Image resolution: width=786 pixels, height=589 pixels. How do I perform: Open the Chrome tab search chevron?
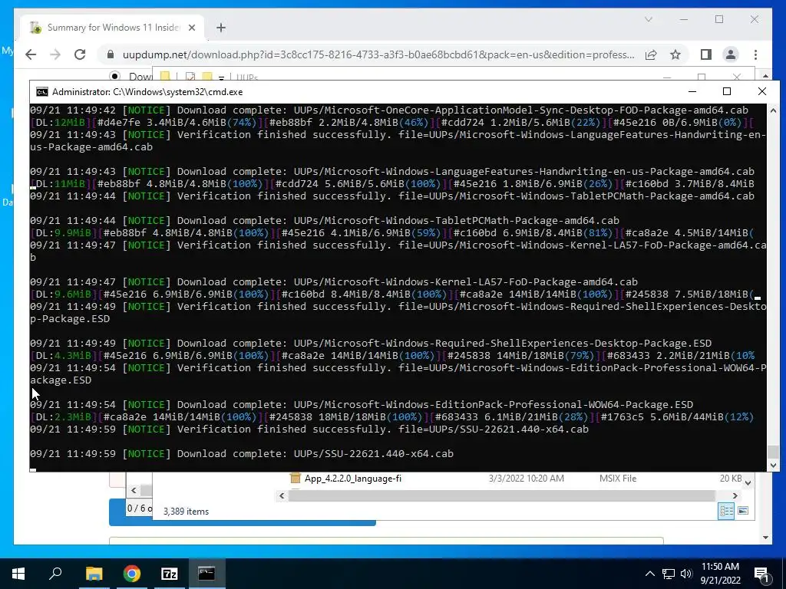[x=648, y=19]
